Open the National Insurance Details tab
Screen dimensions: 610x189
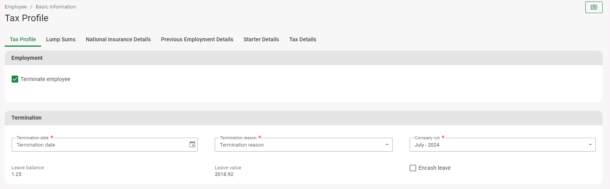click(x=118, y=39)
